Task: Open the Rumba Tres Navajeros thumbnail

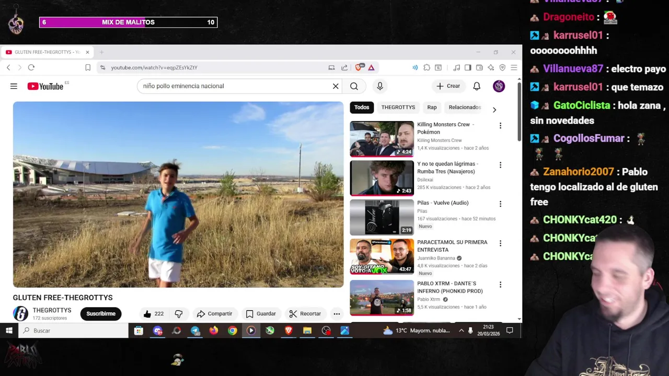Action: coord(382,178)
